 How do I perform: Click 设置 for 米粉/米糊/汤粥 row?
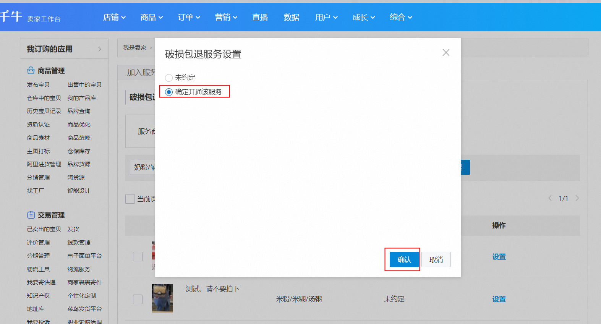click(499, 299)
